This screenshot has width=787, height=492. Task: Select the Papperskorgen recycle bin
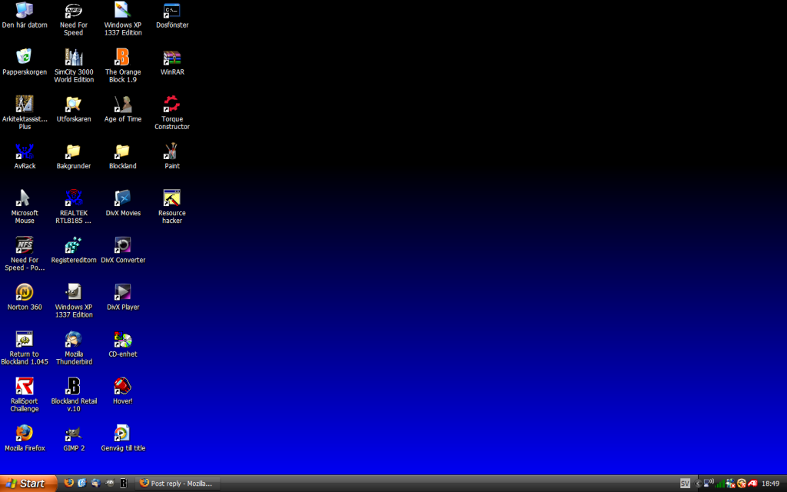coord(25,58)
